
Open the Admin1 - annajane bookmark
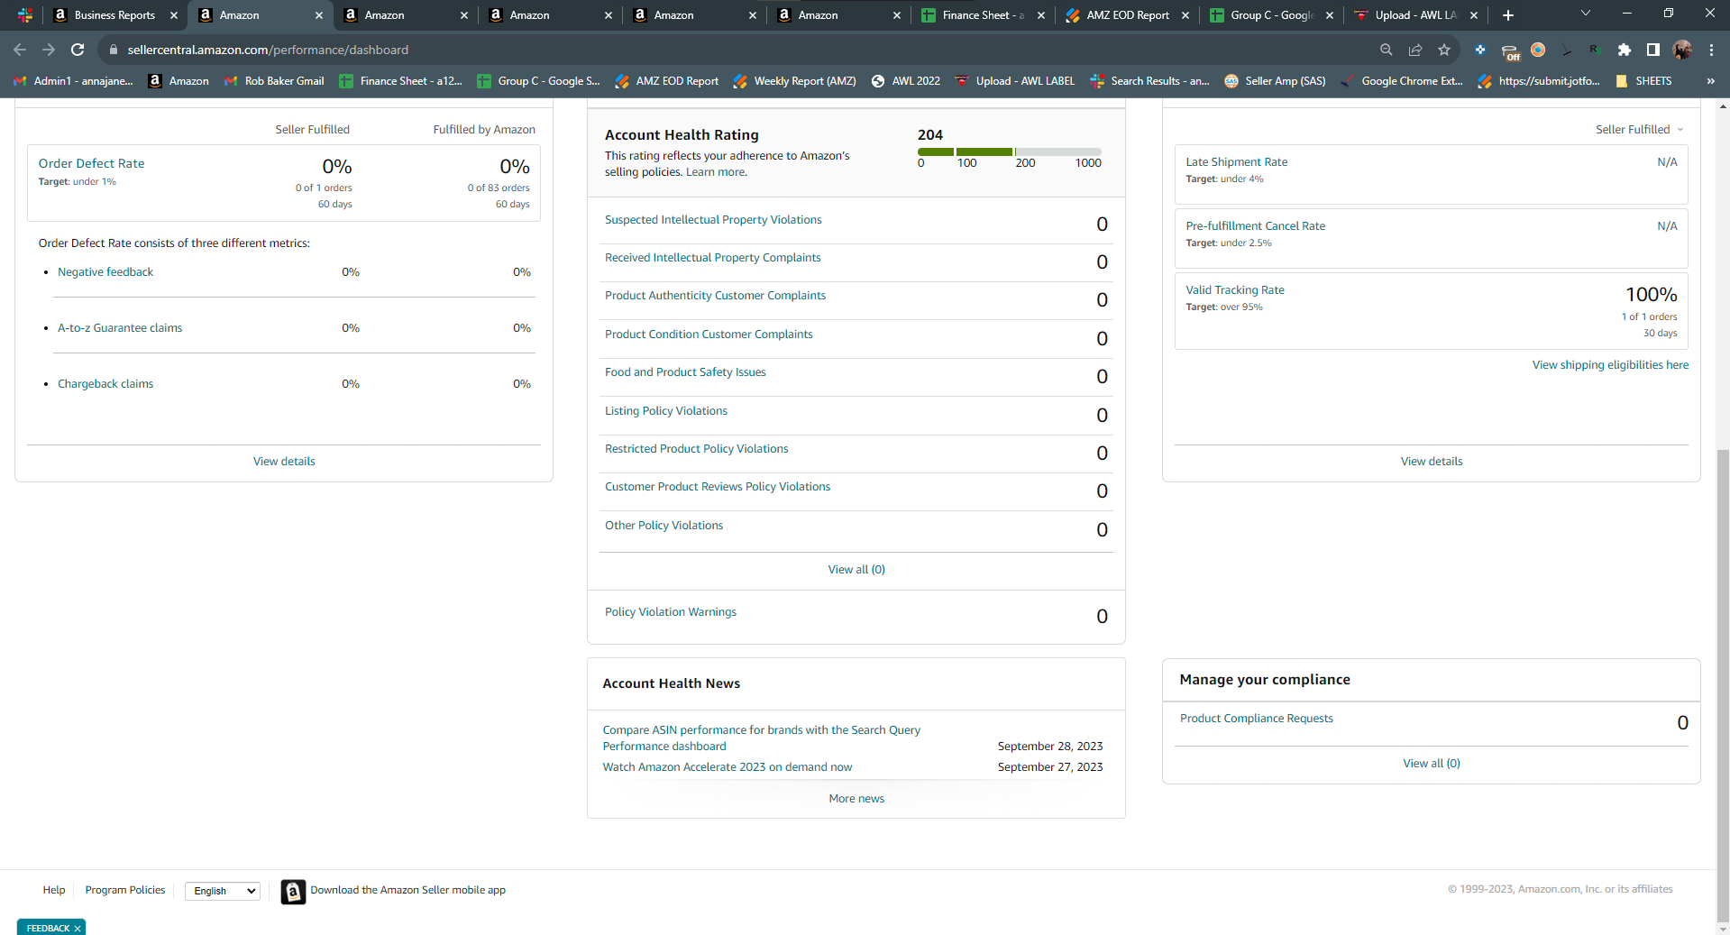pos(73,81)
